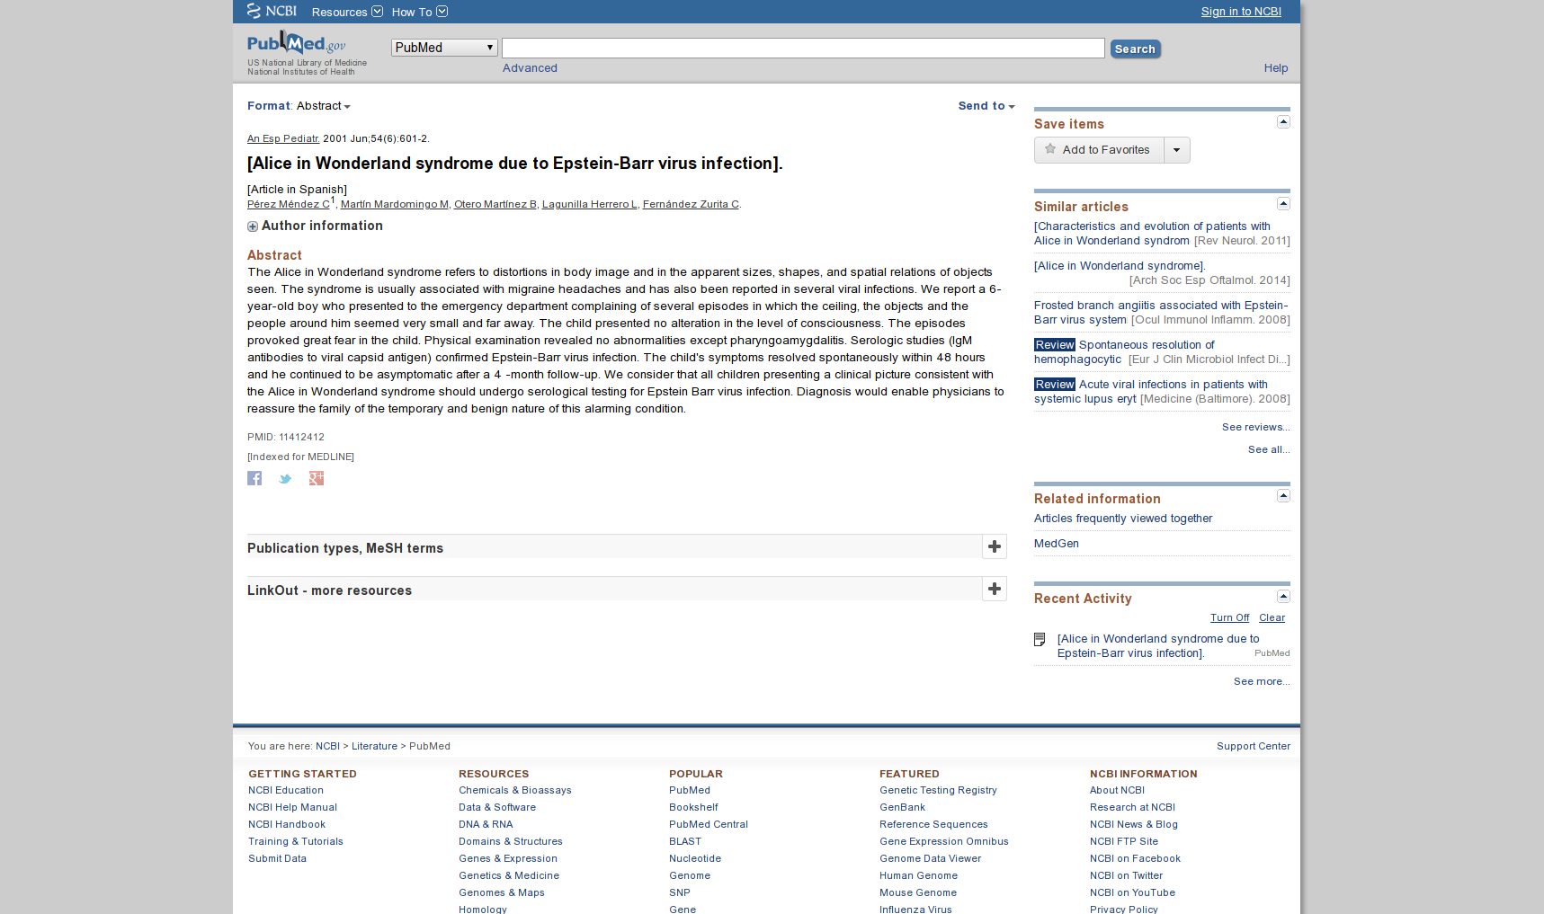Open the How To menu
This screenshot has width=1544, height=914.
tap(419, 12)
